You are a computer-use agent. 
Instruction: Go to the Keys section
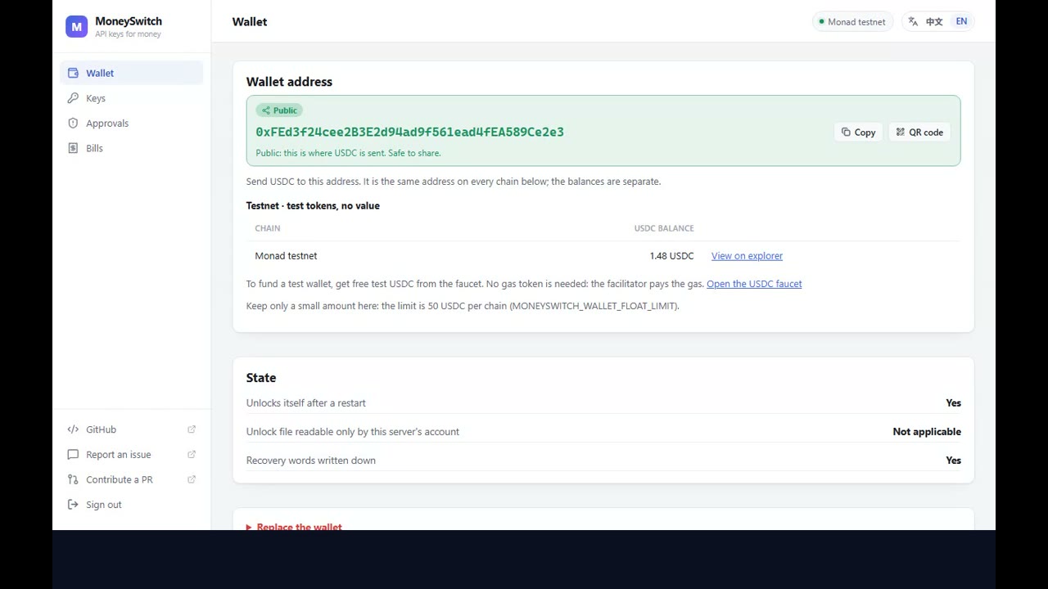(131, 98)
